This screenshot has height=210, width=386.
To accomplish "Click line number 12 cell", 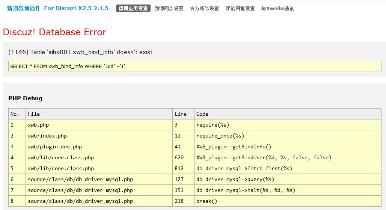I will click(x=183, y=136).
